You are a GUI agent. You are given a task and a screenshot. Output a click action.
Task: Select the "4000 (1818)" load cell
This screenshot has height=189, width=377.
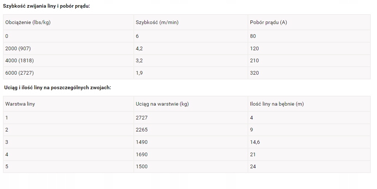pos(19,60)
